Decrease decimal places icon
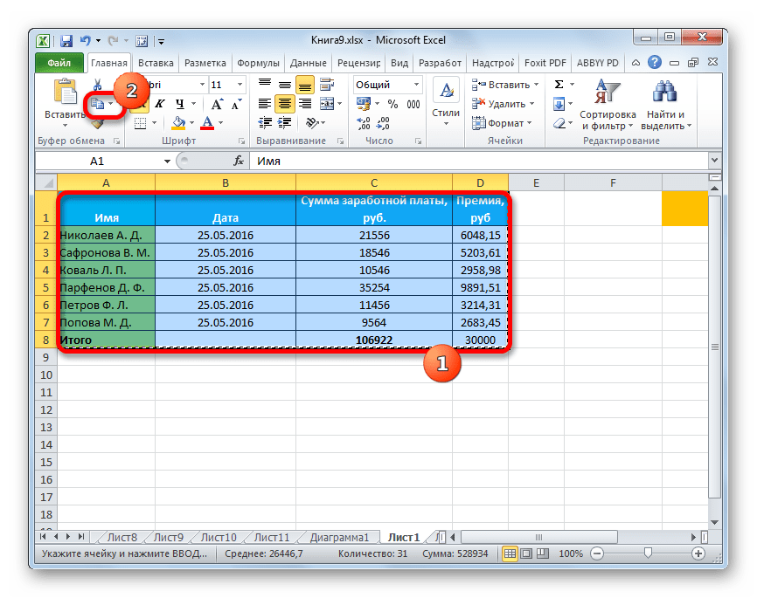Screen dimensions: 757x598 383,123
